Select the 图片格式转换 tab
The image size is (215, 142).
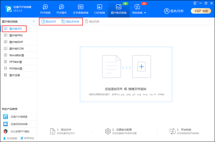tap(119, 9)
